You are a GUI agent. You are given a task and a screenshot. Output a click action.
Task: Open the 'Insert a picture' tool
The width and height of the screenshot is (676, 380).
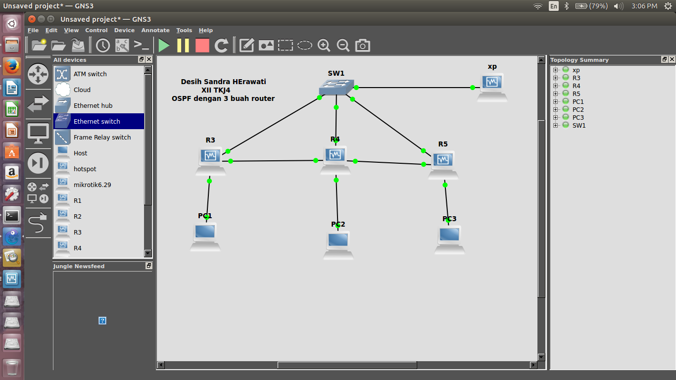tap(266, 45)
